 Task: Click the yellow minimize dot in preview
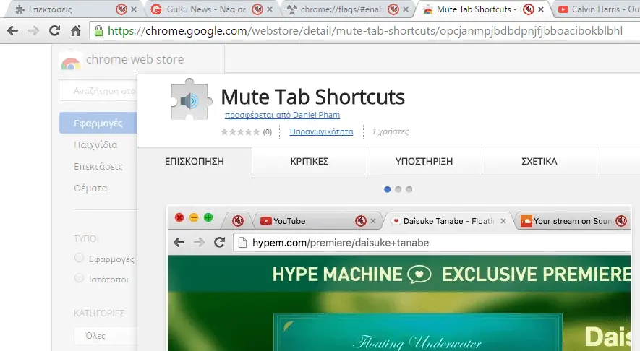click(194, 217)
